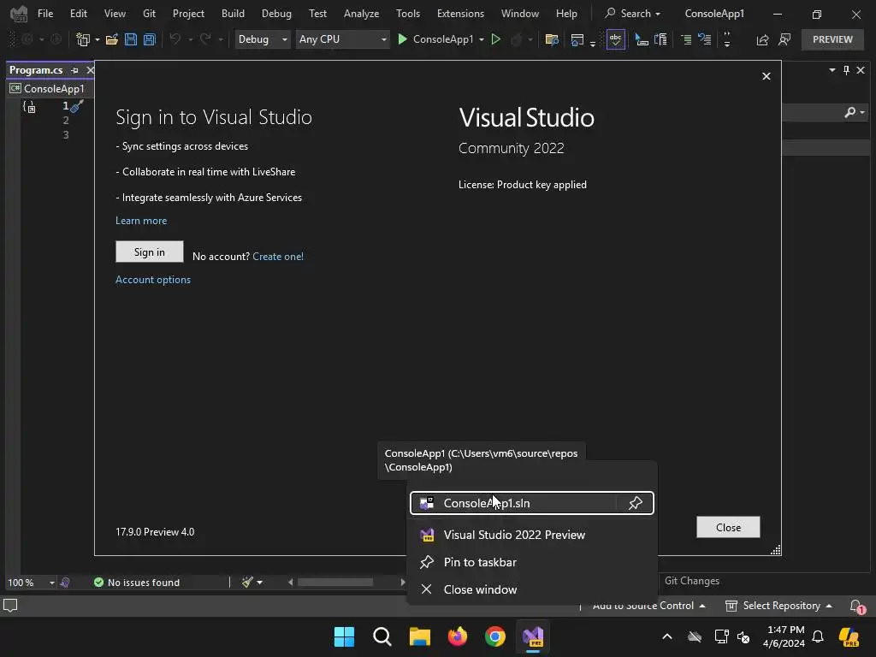
Task: Click the Live Share icon
Action: (762, 39)
